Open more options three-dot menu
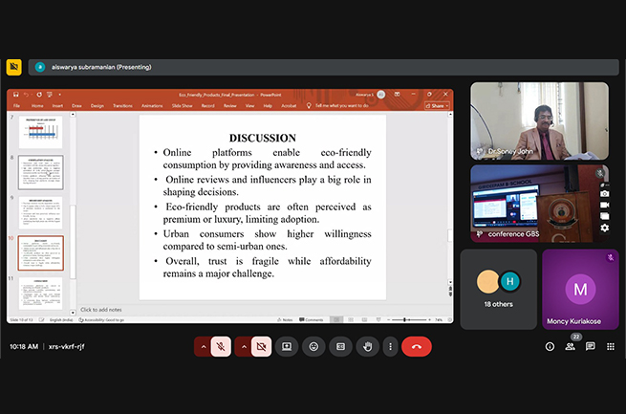The height and width of the screenshot is (414, 626). click(x=390, y=346)
